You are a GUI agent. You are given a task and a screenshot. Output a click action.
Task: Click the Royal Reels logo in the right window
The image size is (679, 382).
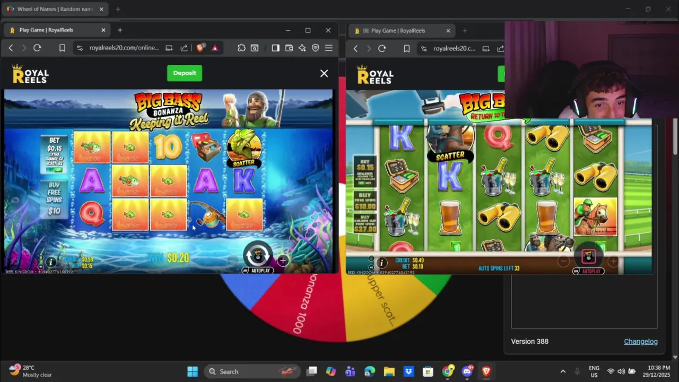(x=375, y=75)
